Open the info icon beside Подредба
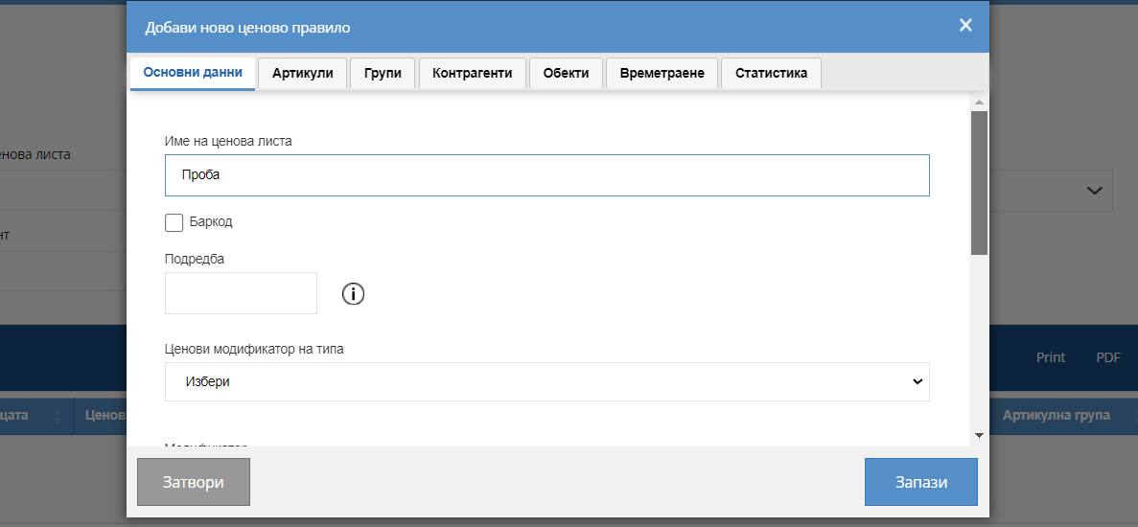1138x527 pixels. pos(353,293)
